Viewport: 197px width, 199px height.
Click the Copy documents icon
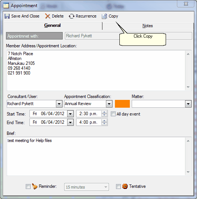coord(104,16)
